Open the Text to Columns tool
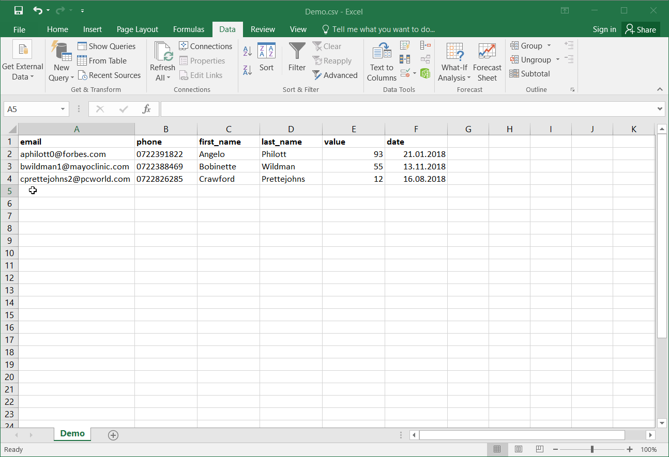Viewport: 669px width, 457px height. click(x=382, y=62)
